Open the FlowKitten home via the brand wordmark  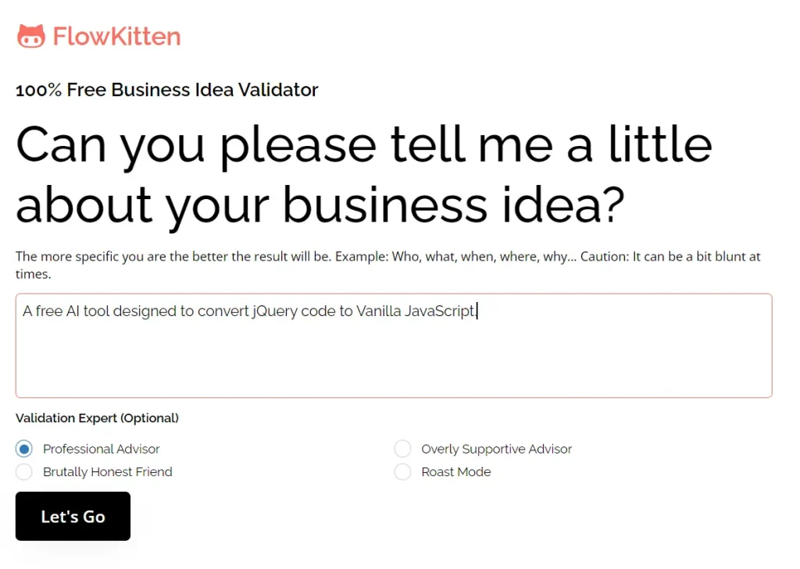[115, 35]
